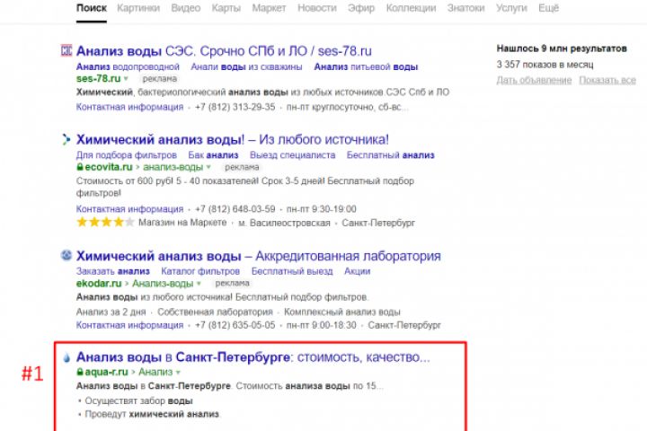Follow the Анализ водопроводной sitelink
The height and width of the screenshot is (431, 647).
(128, 66)
